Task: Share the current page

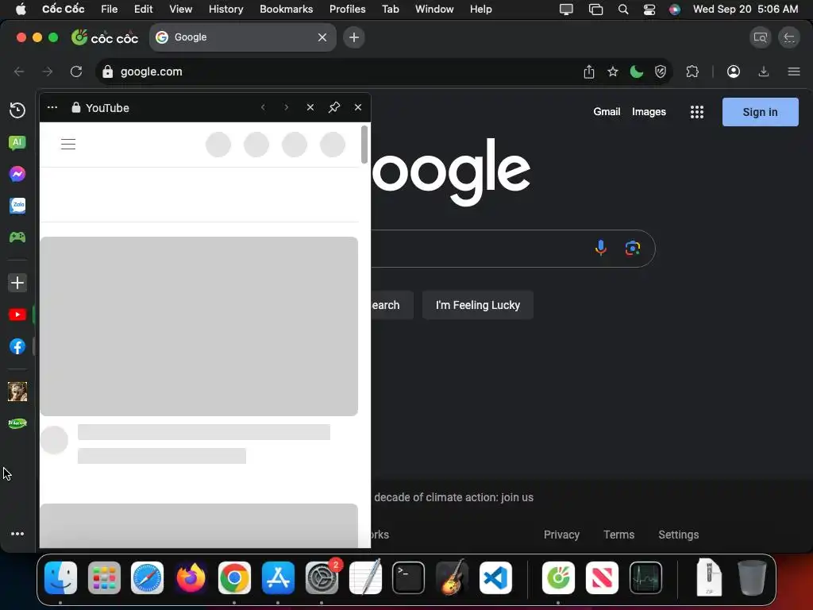Action: tap(589, 71)
